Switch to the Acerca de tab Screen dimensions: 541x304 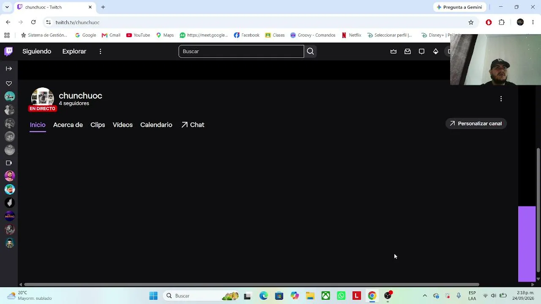[x=68, y=125]
